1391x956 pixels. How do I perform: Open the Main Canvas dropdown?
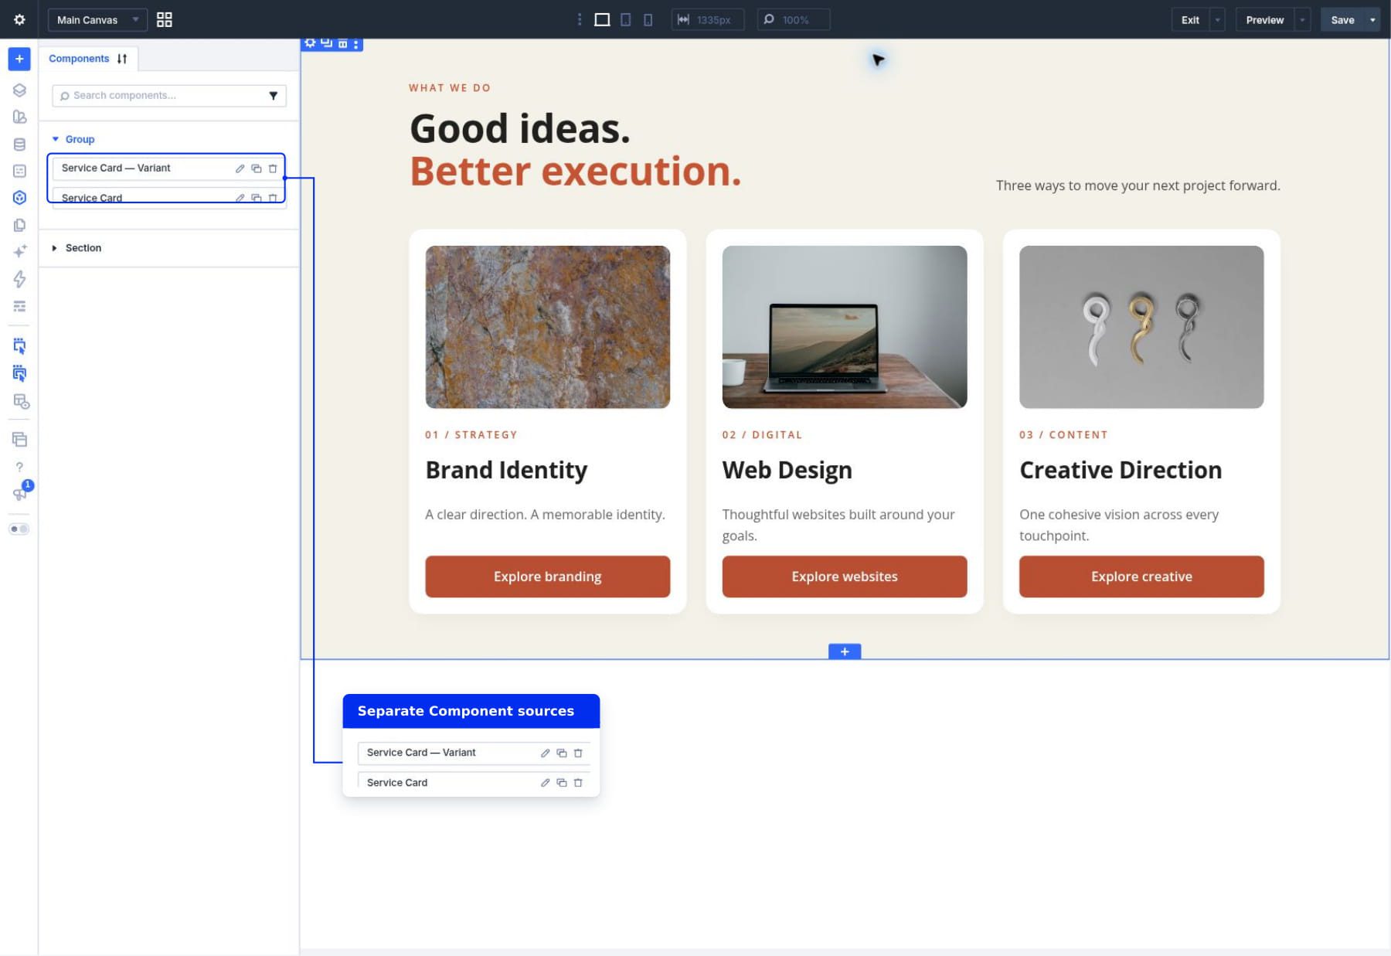tap(97, 19)
